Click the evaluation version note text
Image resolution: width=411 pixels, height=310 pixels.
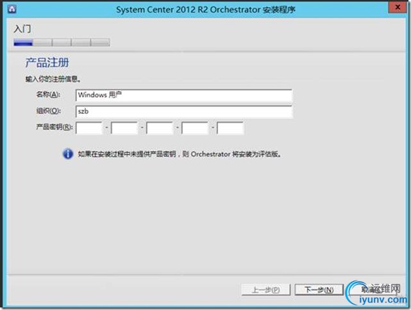click(180, 154)
